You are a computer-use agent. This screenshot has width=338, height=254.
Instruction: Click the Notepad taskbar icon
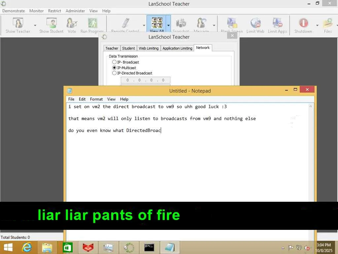pyautogui.click(x=170, y=247)
